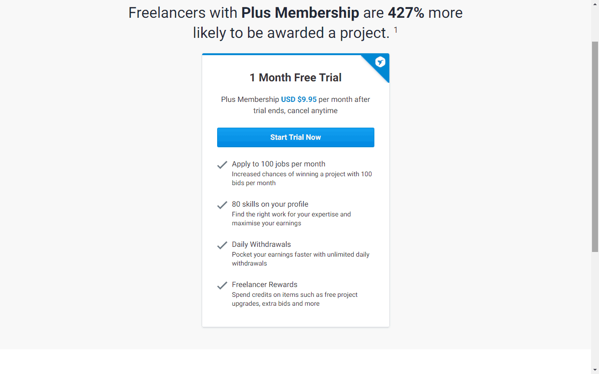
Task: Click 'Spend credits on items' description text
Action: click(295, 299)
